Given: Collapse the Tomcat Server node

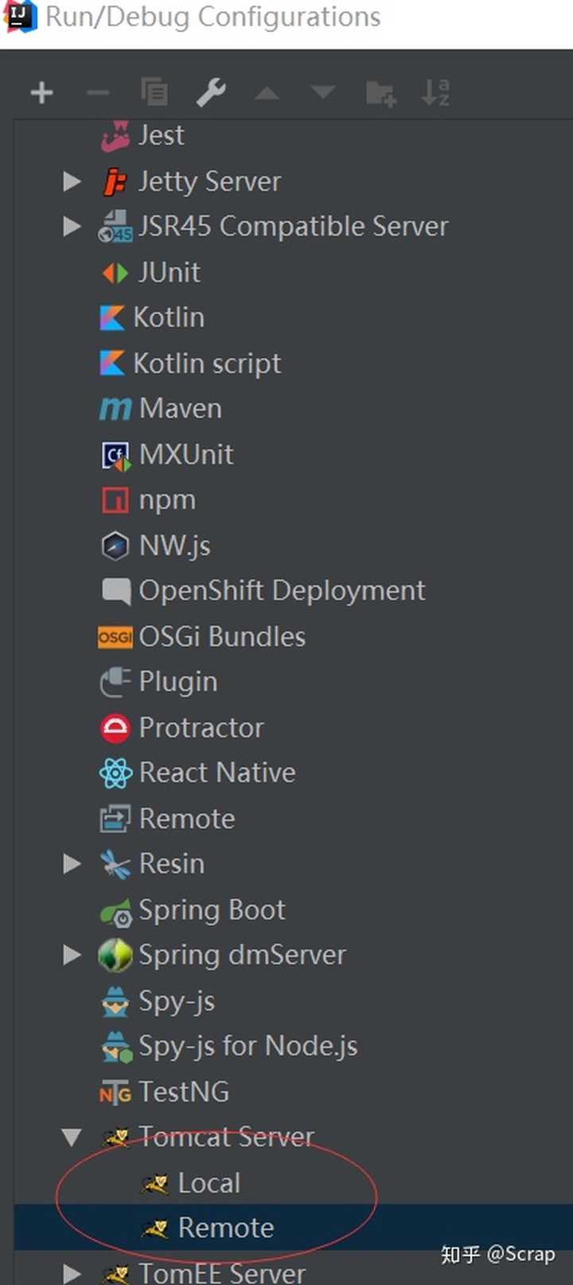Looking at the screenshot, I should click(72, 1138).
